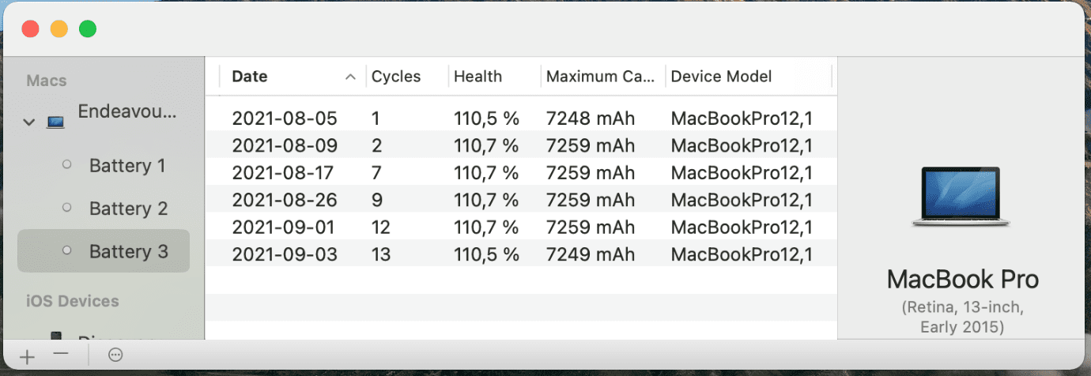The width and height of the screenshot is (1091, 376).
Task: Click the circle bullet beside Battery 2
Action: pos(67,208)
